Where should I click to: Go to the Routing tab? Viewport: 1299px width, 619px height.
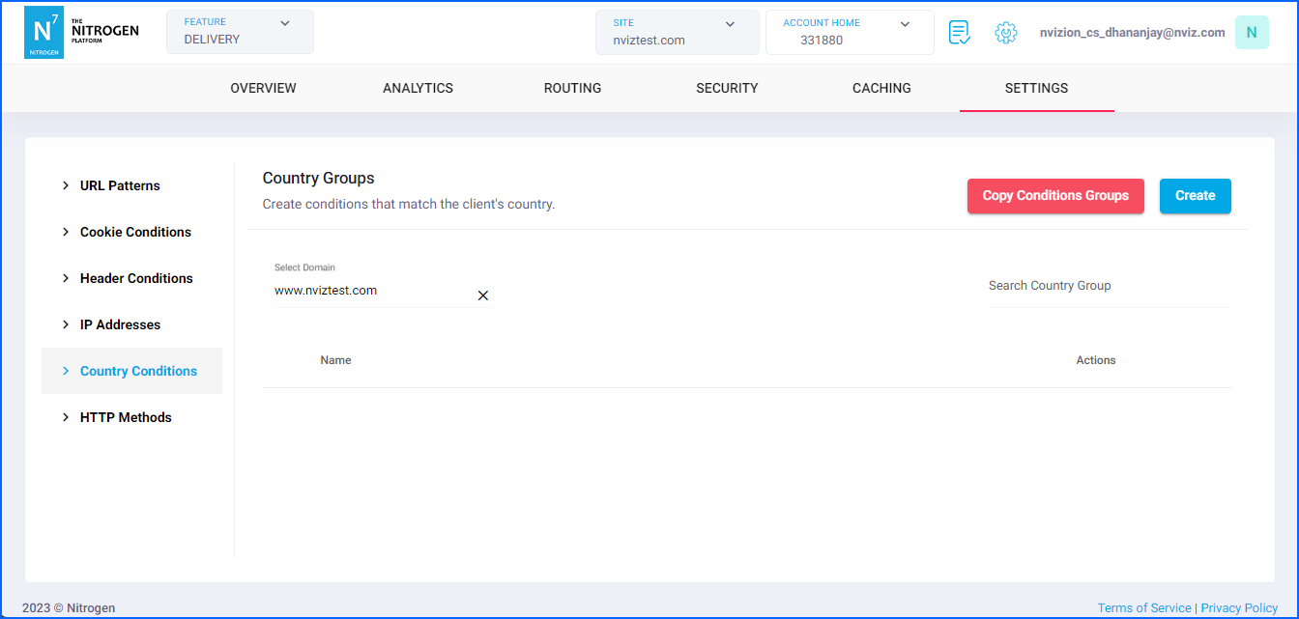pyautogui.click(x=572, y=88)
